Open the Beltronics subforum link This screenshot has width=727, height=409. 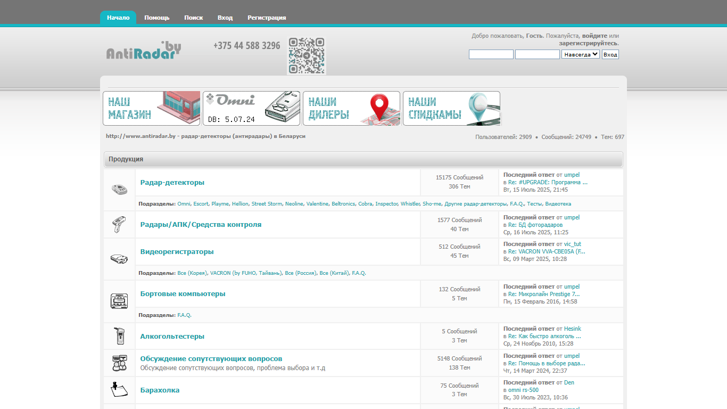(x=343, y=204)
